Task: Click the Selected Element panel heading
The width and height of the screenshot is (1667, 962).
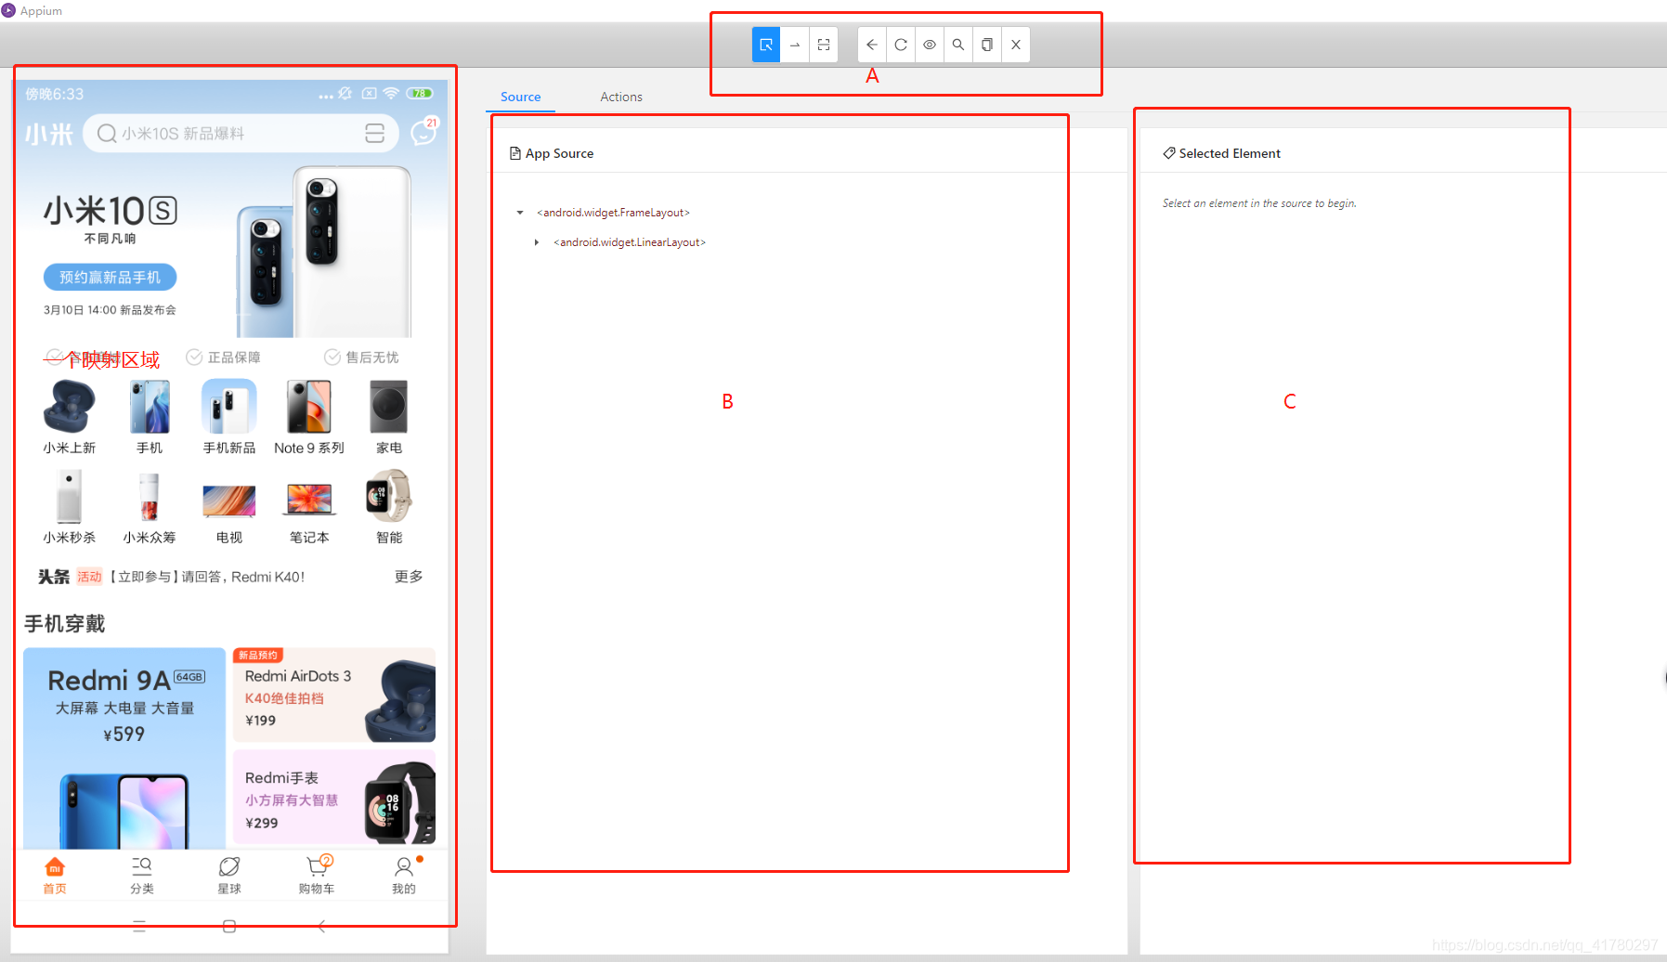Action: pyautogui.click(x=1221, y=153)
